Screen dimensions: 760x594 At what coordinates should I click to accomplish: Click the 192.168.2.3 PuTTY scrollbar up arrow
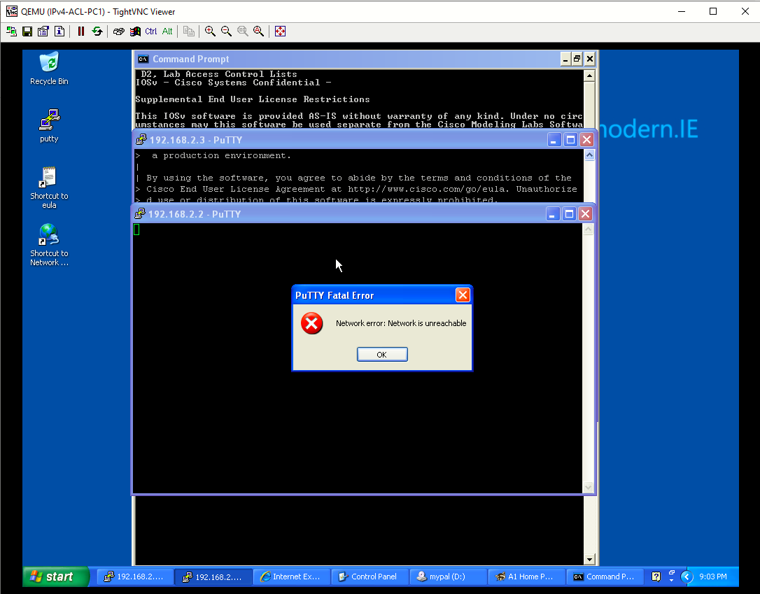(x=589, y=155)
